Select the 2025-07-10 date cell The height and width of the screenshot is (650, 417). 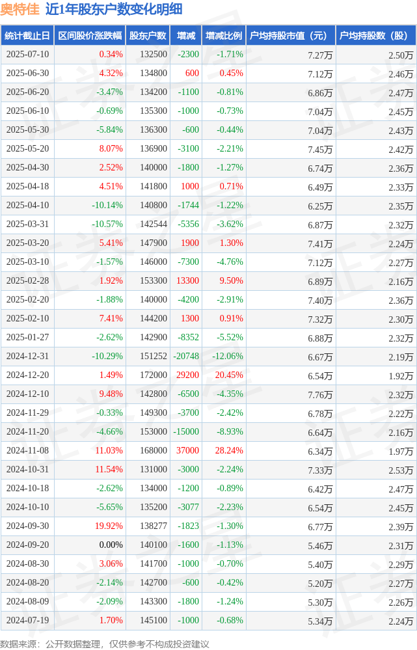pos(27,54)
